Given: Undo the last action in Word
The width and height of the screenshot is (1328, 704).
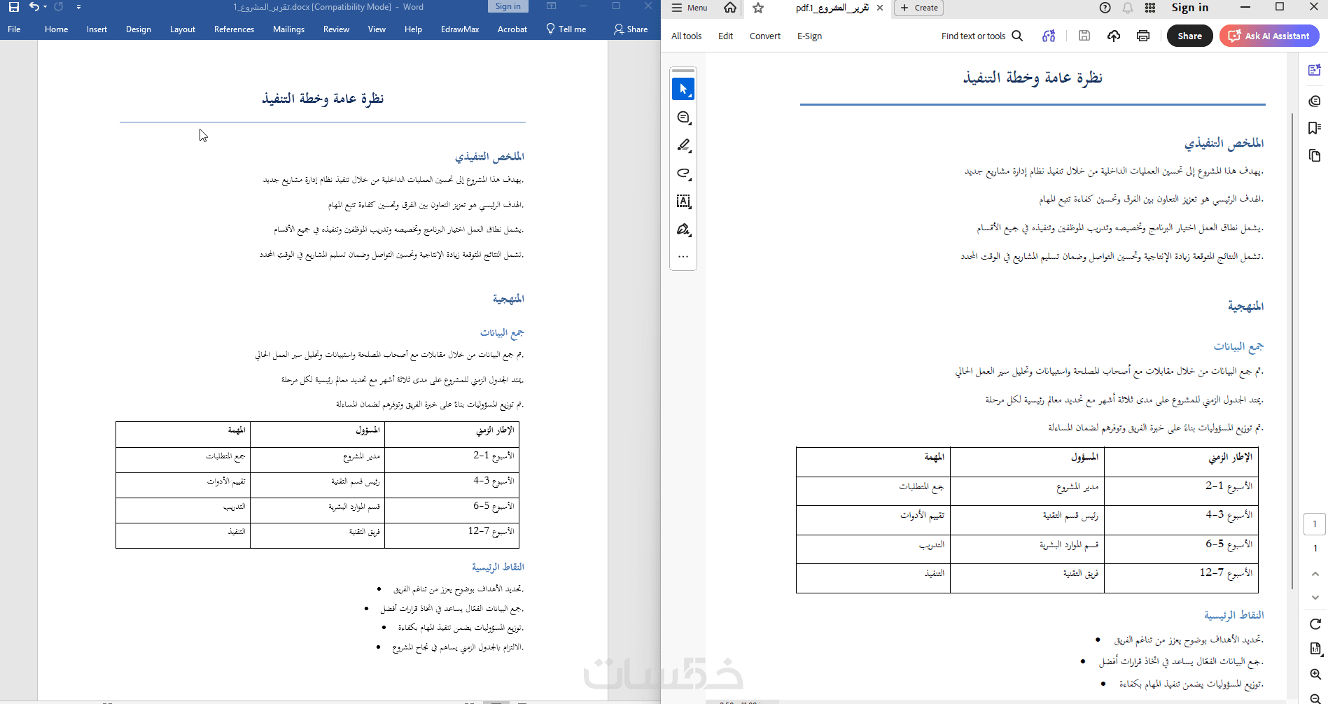Looking at the screenshot, I should (33, 7).
